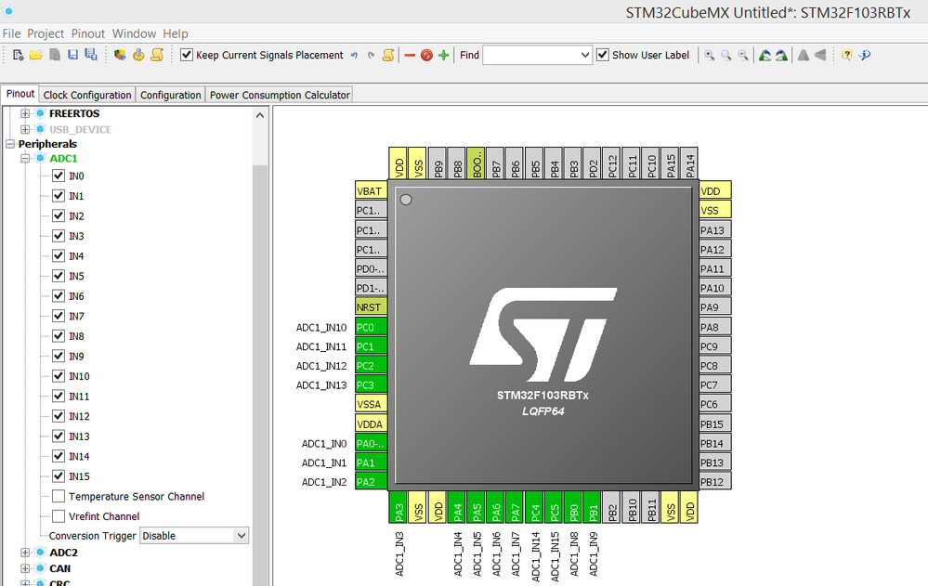The height and width of the screenshot is (586, 928).
Task: Enable the Vrefint Channel checkbox
Action: click(x=59, y=516)
